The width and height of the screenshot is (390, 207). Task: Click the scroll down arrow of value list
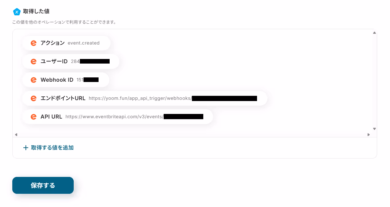pyautogui.click(x=374, y=129)
